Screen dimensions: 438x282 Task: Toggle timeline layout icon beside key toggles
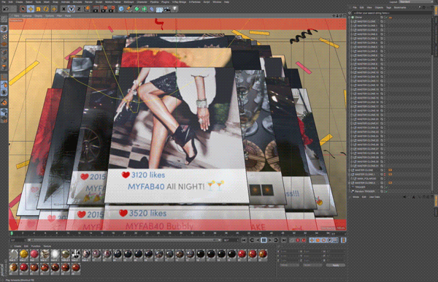click(344, 240)
